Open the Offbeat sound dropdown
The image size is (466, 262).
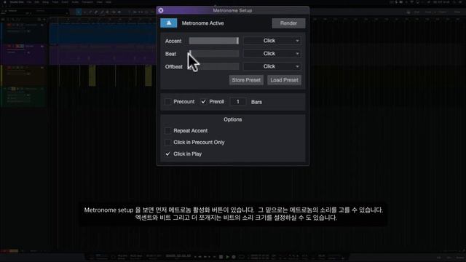[x=272, y=66]
